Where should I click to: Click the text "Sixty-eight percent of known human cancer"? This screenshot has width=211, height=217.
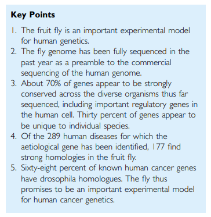tap(98, 168)
